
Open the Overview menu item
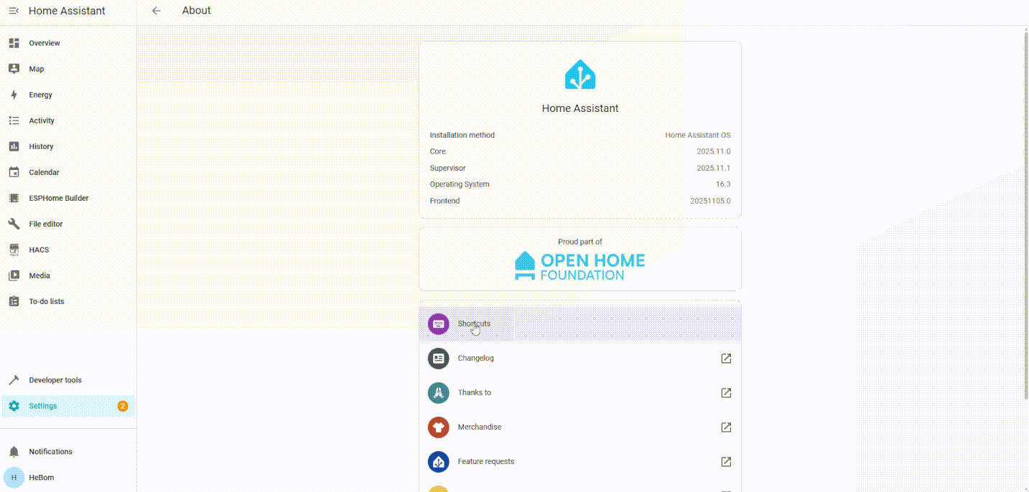click(x=68, y=43)
